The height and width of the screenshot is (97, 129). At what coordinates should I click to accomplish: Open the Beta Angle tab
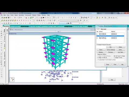tap(103, 29)
